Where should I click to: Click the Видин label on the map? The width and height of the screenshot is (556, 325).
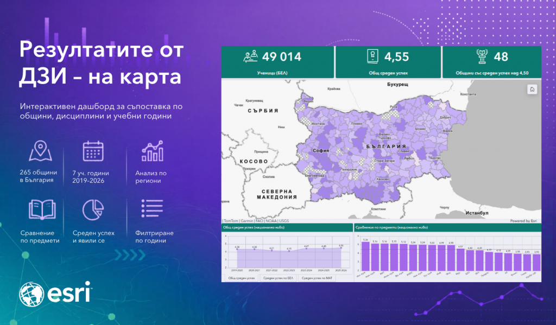(x=308, y=101)
